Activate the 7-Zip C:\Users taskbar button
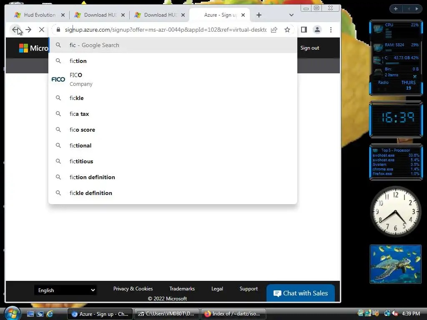The height and width of the screenshot is (320, 427). pyautogui.click(x=167, y=314)
